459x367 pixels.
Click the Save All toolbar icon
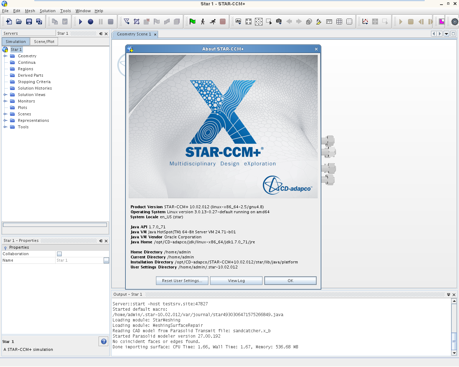coord(39,22)
